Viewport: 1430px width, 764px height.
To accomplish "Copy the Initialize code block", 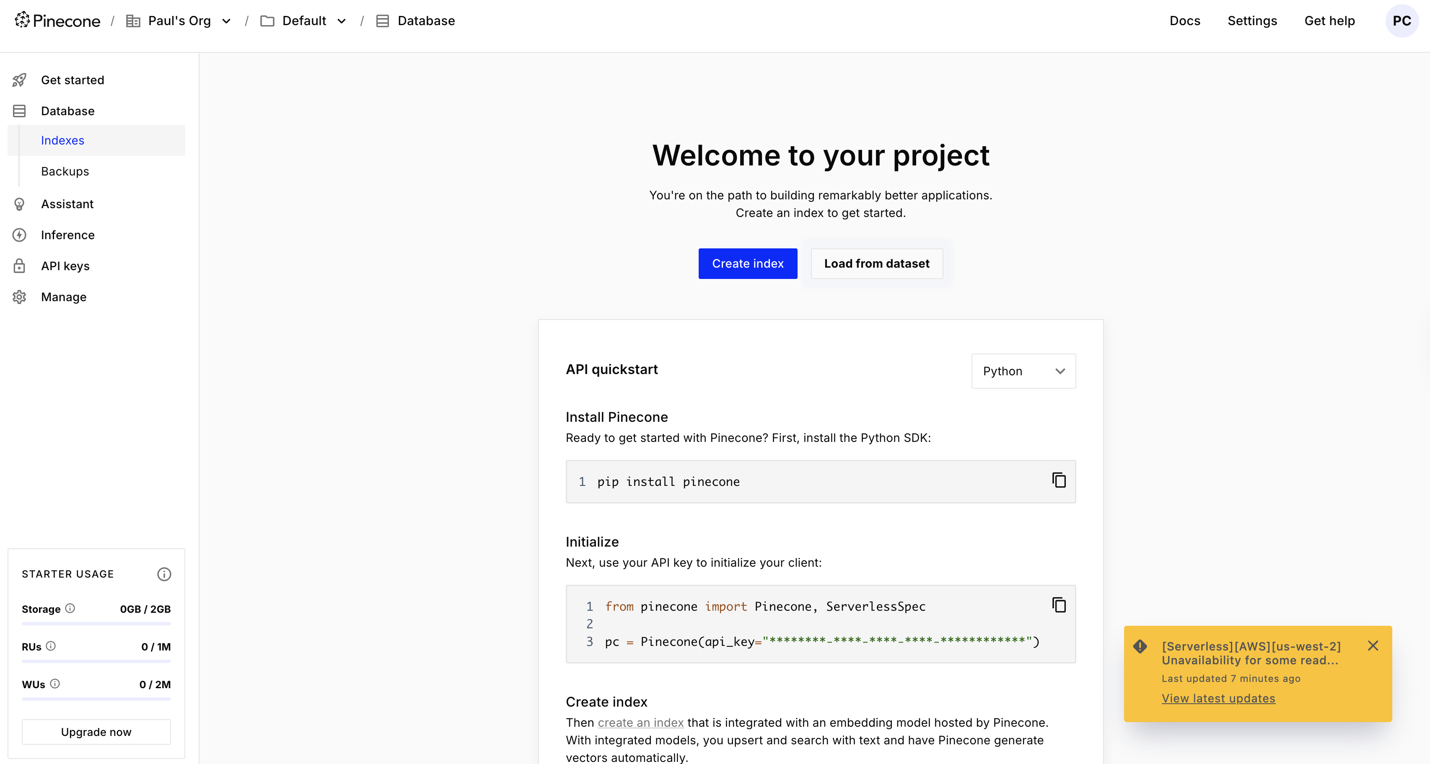I will click(1059, 605).
